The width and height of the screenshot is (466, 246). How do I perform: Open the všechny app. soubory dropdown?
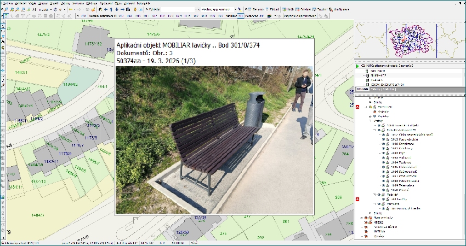tap(236, 9)
